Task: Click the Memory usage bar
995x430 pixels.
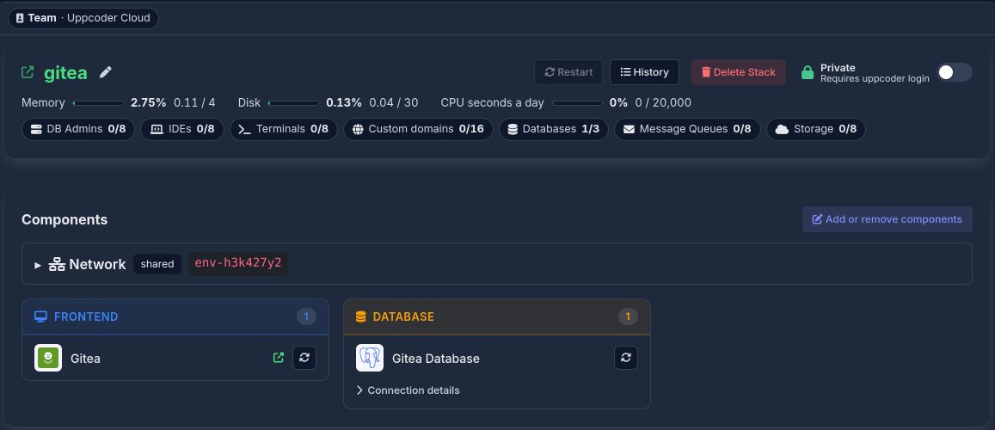Action: pos(98,102)
